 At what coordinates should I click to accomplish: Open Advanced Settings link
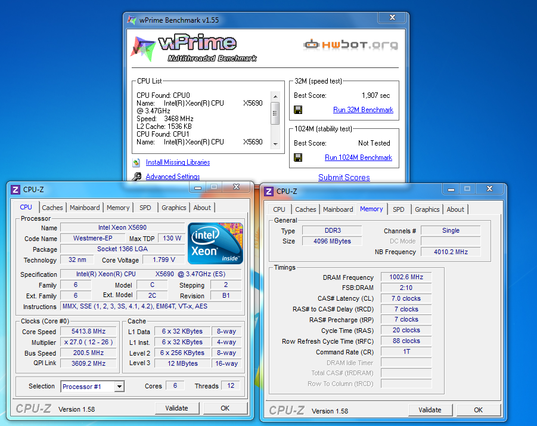(x=173, y=177)
